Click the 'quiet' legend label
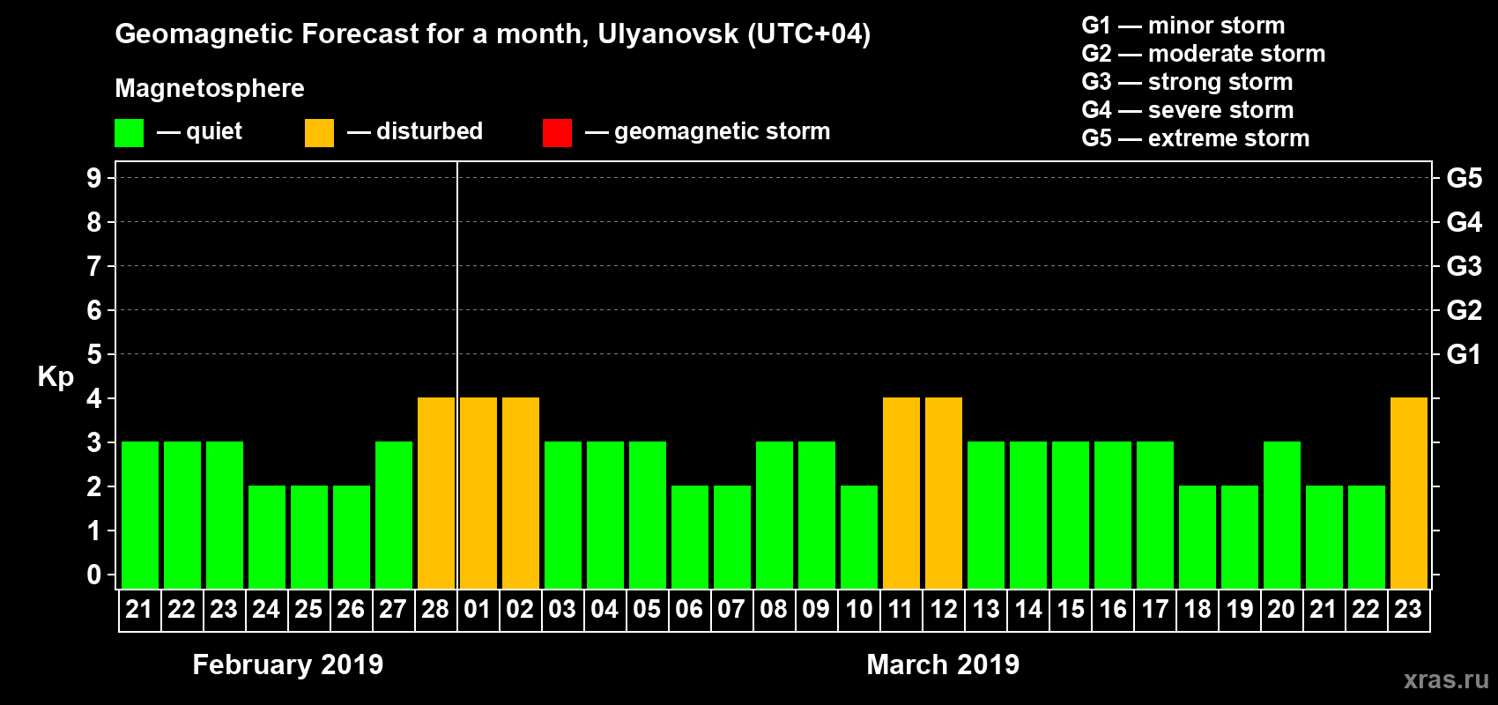Viewport: 1498px width, 705px height. tap(214, 131)
